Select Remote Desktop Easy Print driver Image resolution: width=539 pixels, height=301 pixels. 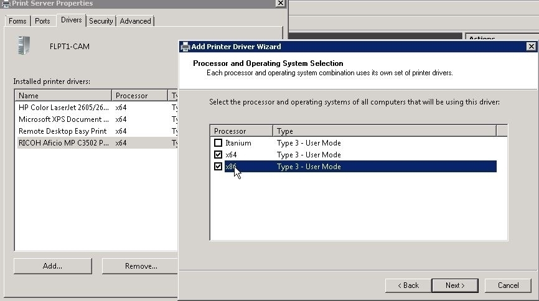click(62, 131)
